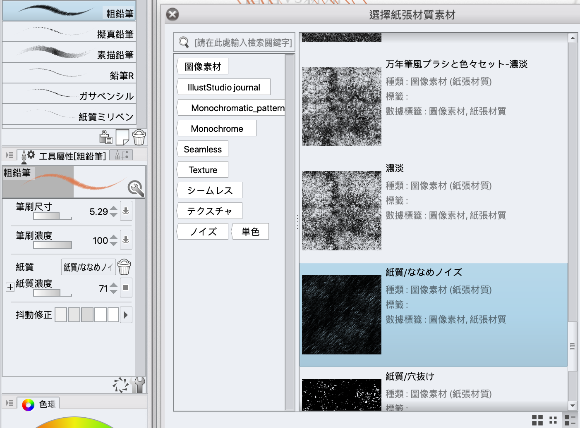
Task: Remove the 紙質 texture with trash icon
Action: click(x=124, y=267)
